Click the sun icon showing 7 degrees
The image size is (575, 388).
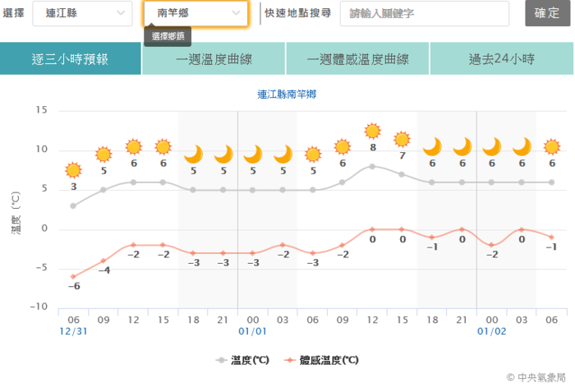pos(402,139)
